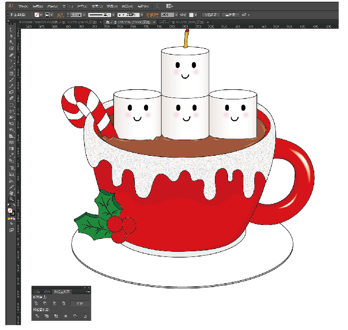Screen dimensions: 348x330
Task: Click the Divide pathfinder icon
Action: pos(36,316)
